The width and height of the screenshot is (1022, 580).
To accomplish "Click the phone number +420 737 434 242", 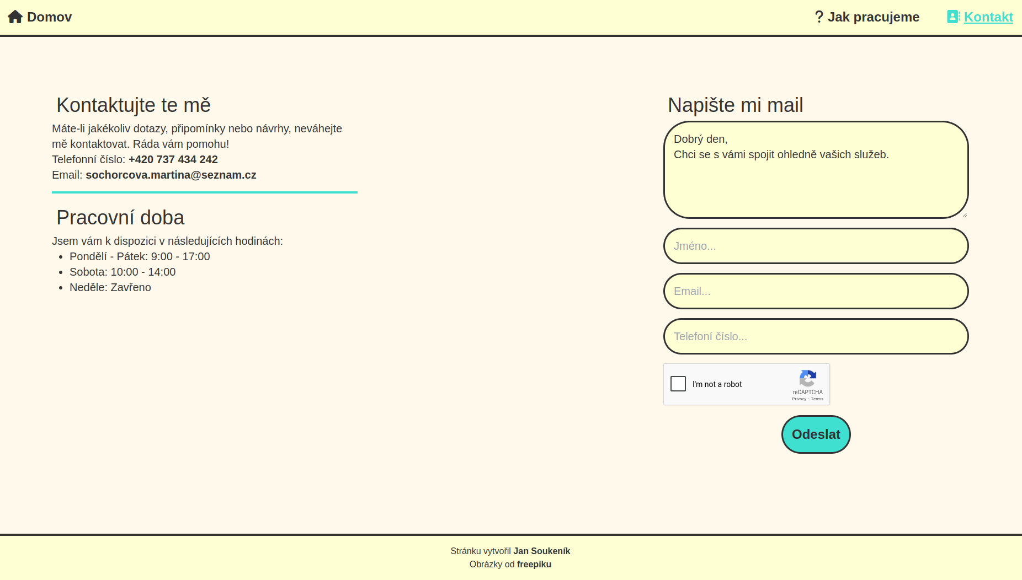I will (173, 159).
